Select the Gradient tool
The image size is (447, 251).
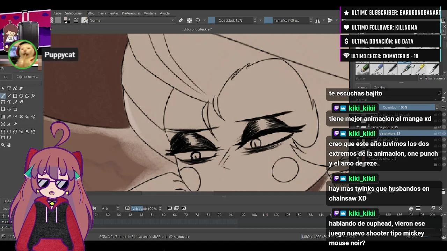pyautogui.click(x=3, y=117)
